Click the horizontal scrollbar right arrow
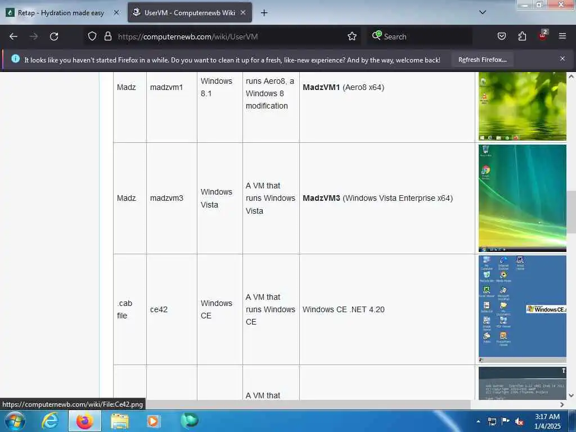The image size is (576, 432). (x=562, y=404)
